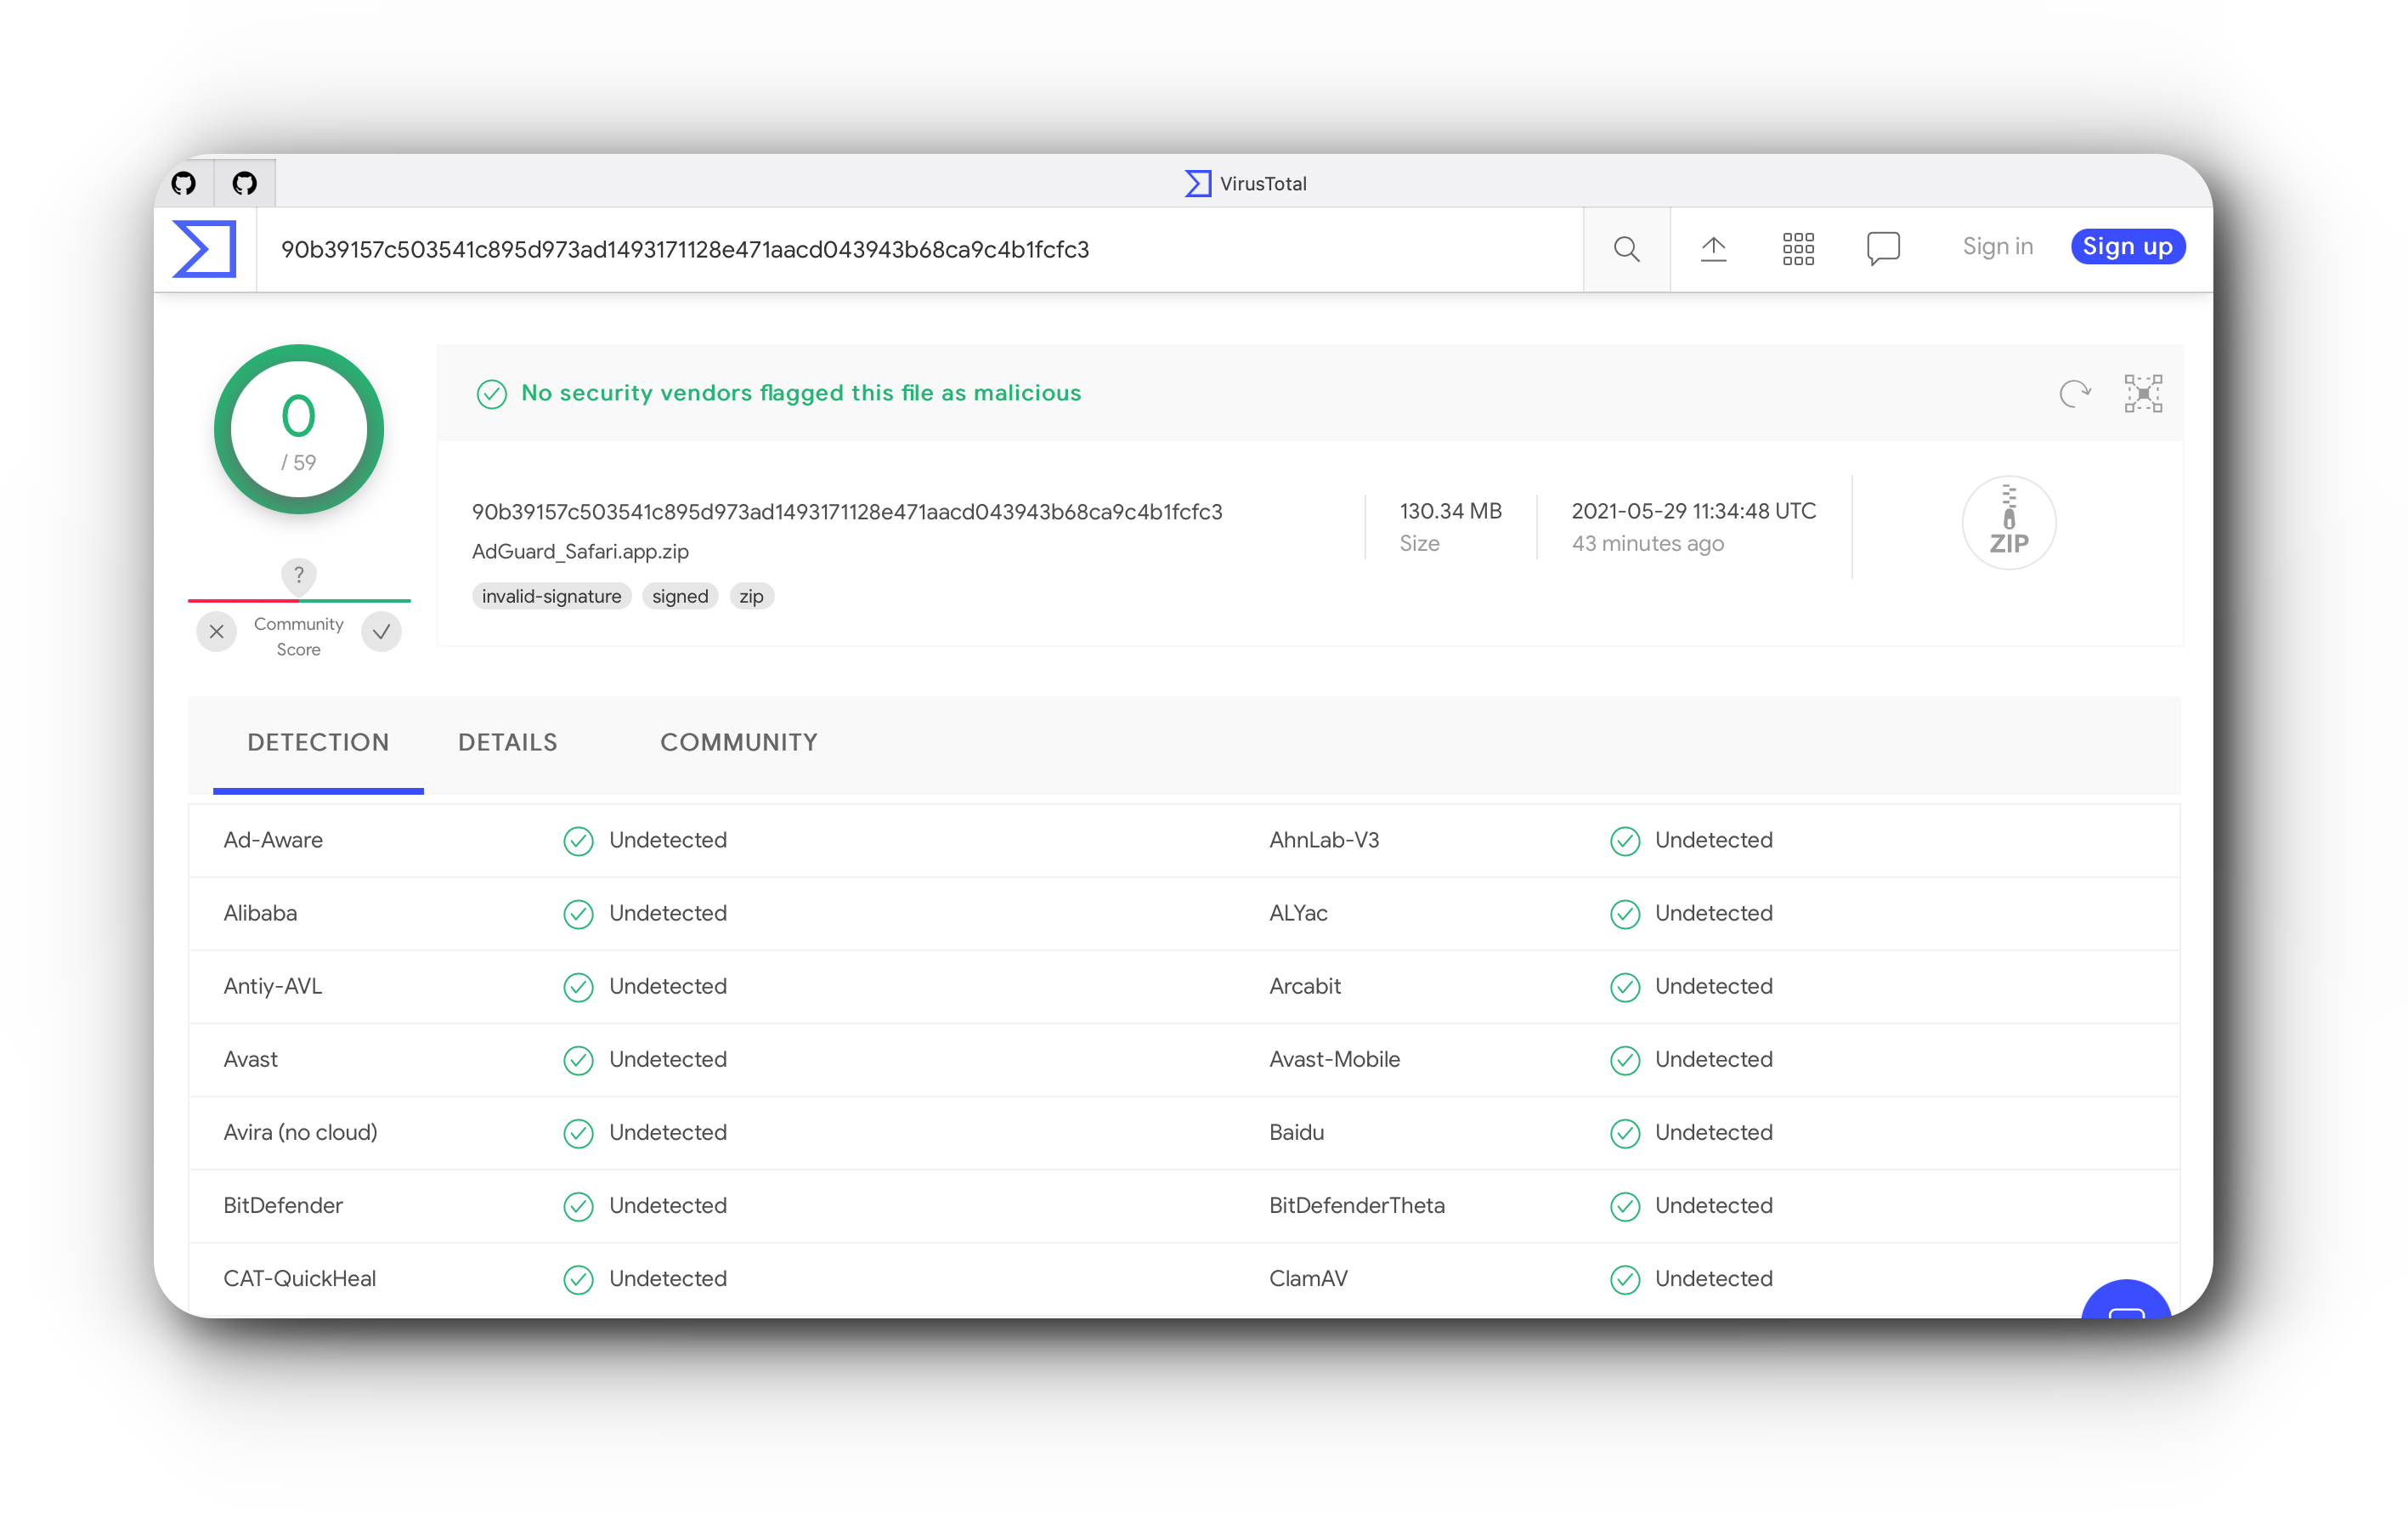Click the Avast-Mobile undetected check icon
The height and width of the screenshot is (1513, 2408).
coord(1625,1061)
